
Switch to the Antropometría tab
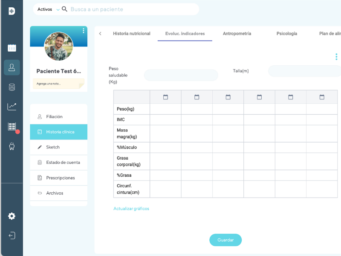coord(237,33)
